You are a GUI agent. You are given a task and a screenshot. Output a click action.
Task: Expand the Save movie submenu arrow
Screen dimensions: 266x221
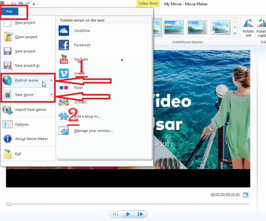[51, 94]
